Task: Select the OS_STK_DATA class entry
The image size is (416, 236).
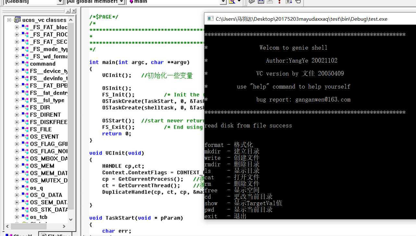Action: pyautogui.click(x=49, y=209)
